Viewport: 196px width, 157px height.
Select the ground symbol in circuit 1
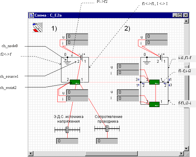pos(67,62)
